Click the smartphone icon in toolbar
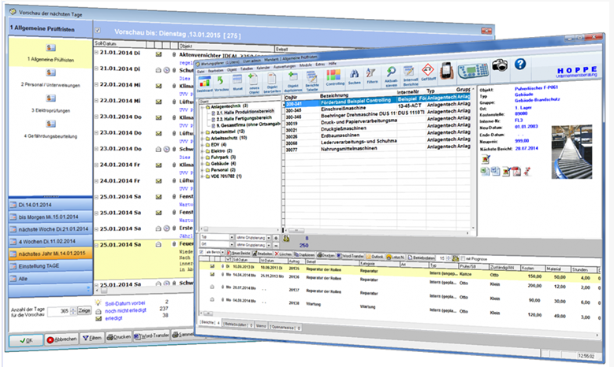The image size is (614, 367). point(447,71)
